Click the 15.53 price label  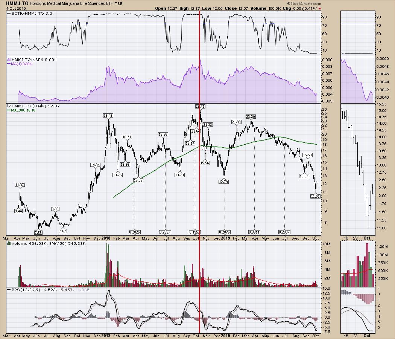[308, 155]
